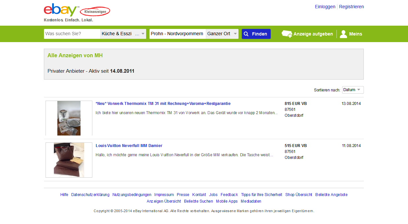Open the Anzeigen Übersicht footer link
Viewport: 408px width, 224px height.
tap(164, 201)
